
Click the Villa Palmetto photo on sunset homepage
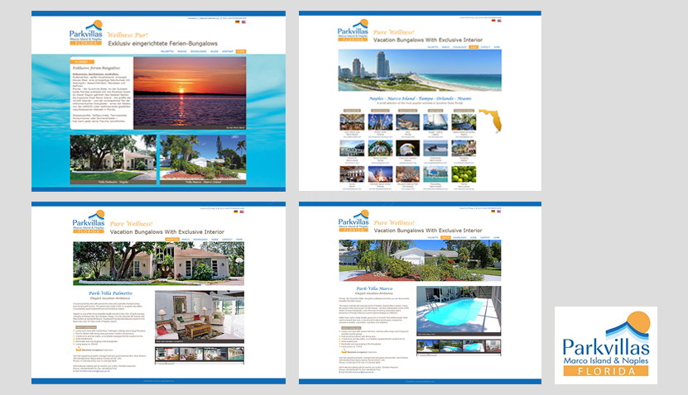coord(113,158)
